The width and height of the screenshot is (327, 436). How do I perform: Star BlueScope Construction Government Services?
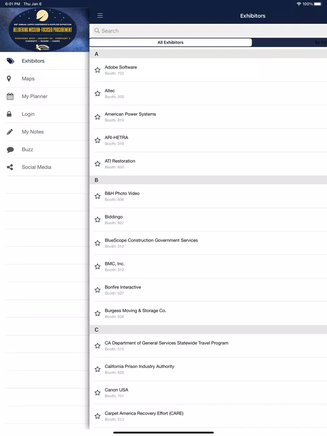tap(97, 243)
